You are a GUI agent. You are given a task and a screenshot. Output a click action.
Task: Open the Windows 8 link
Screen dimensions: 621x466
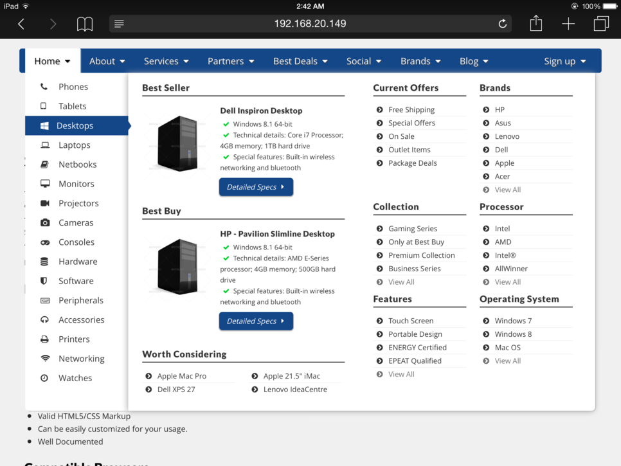tap(513, 334)
